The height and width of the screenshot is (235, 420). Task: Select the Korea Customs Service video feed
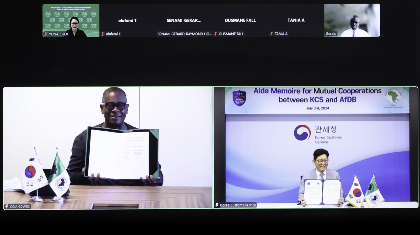click(x=316, y=147)
